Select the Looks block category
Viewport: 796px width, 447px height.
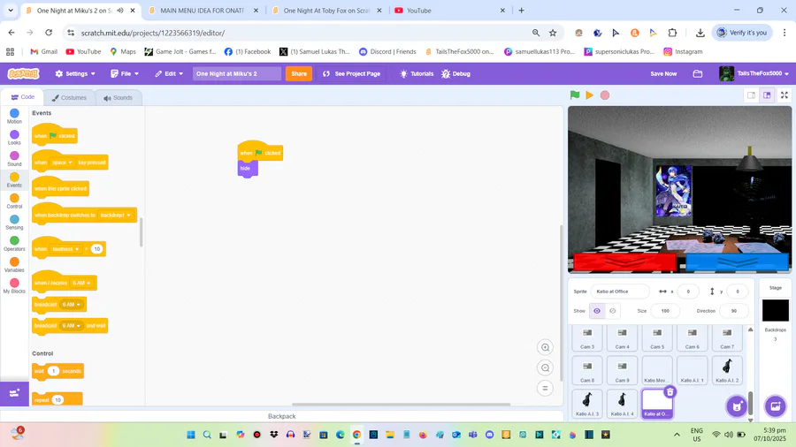pyautogui.click(x=14, y=137)
